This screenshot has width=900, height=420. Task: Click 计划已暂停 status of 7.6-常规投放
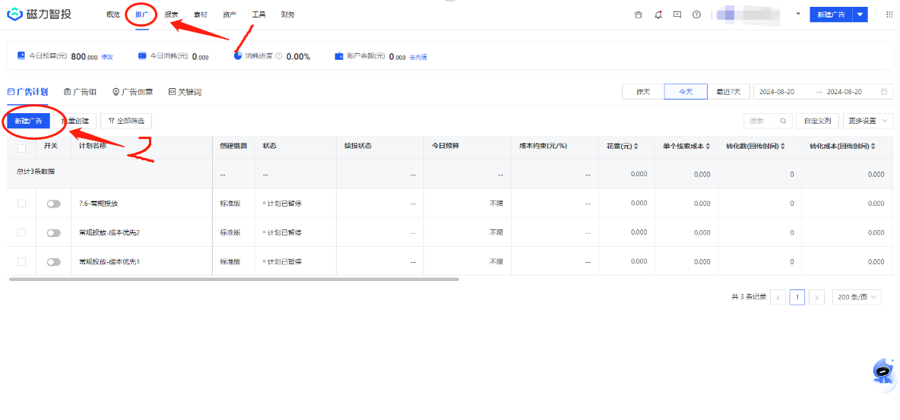(x=283, y=203)
